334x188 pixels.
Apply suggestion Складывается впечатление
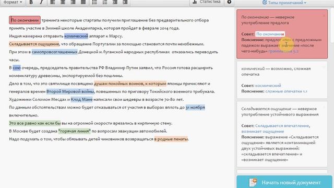[282, 126]
